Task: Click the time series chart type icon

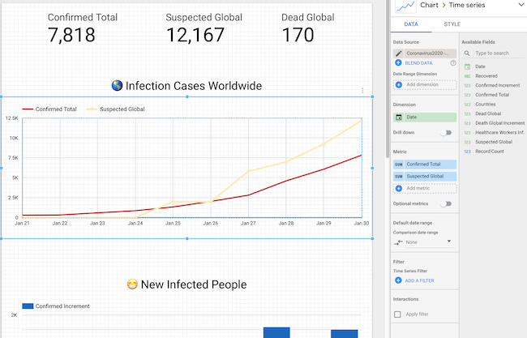Action: (405, 6)
